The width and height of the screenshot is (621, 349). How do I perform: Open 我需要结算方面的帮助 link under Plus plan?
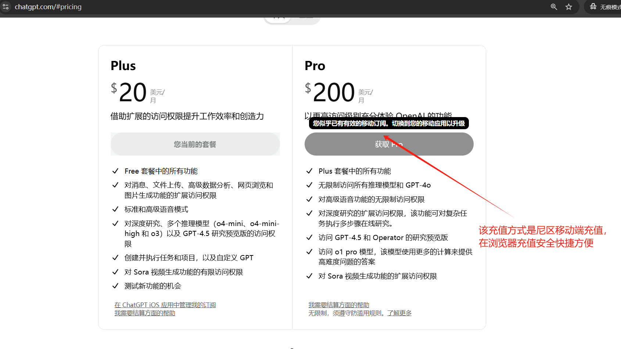coord(145,313)
